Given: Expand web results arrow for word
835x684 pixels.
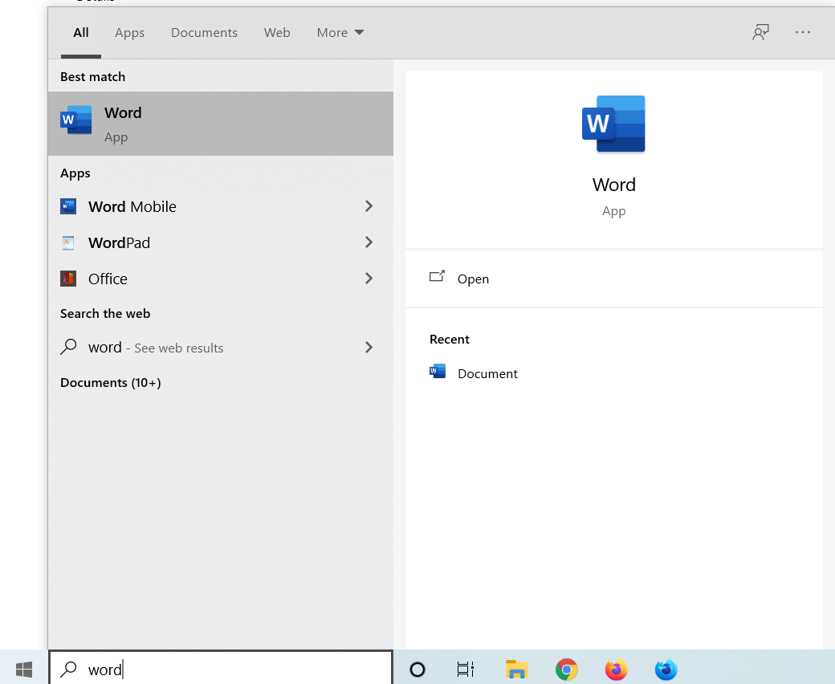Looking at the screenshot, I should 369,347.
